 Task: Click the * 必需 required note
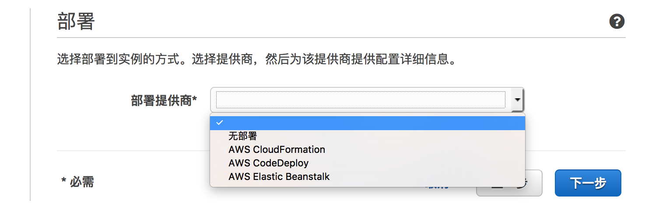click(77, 182)
